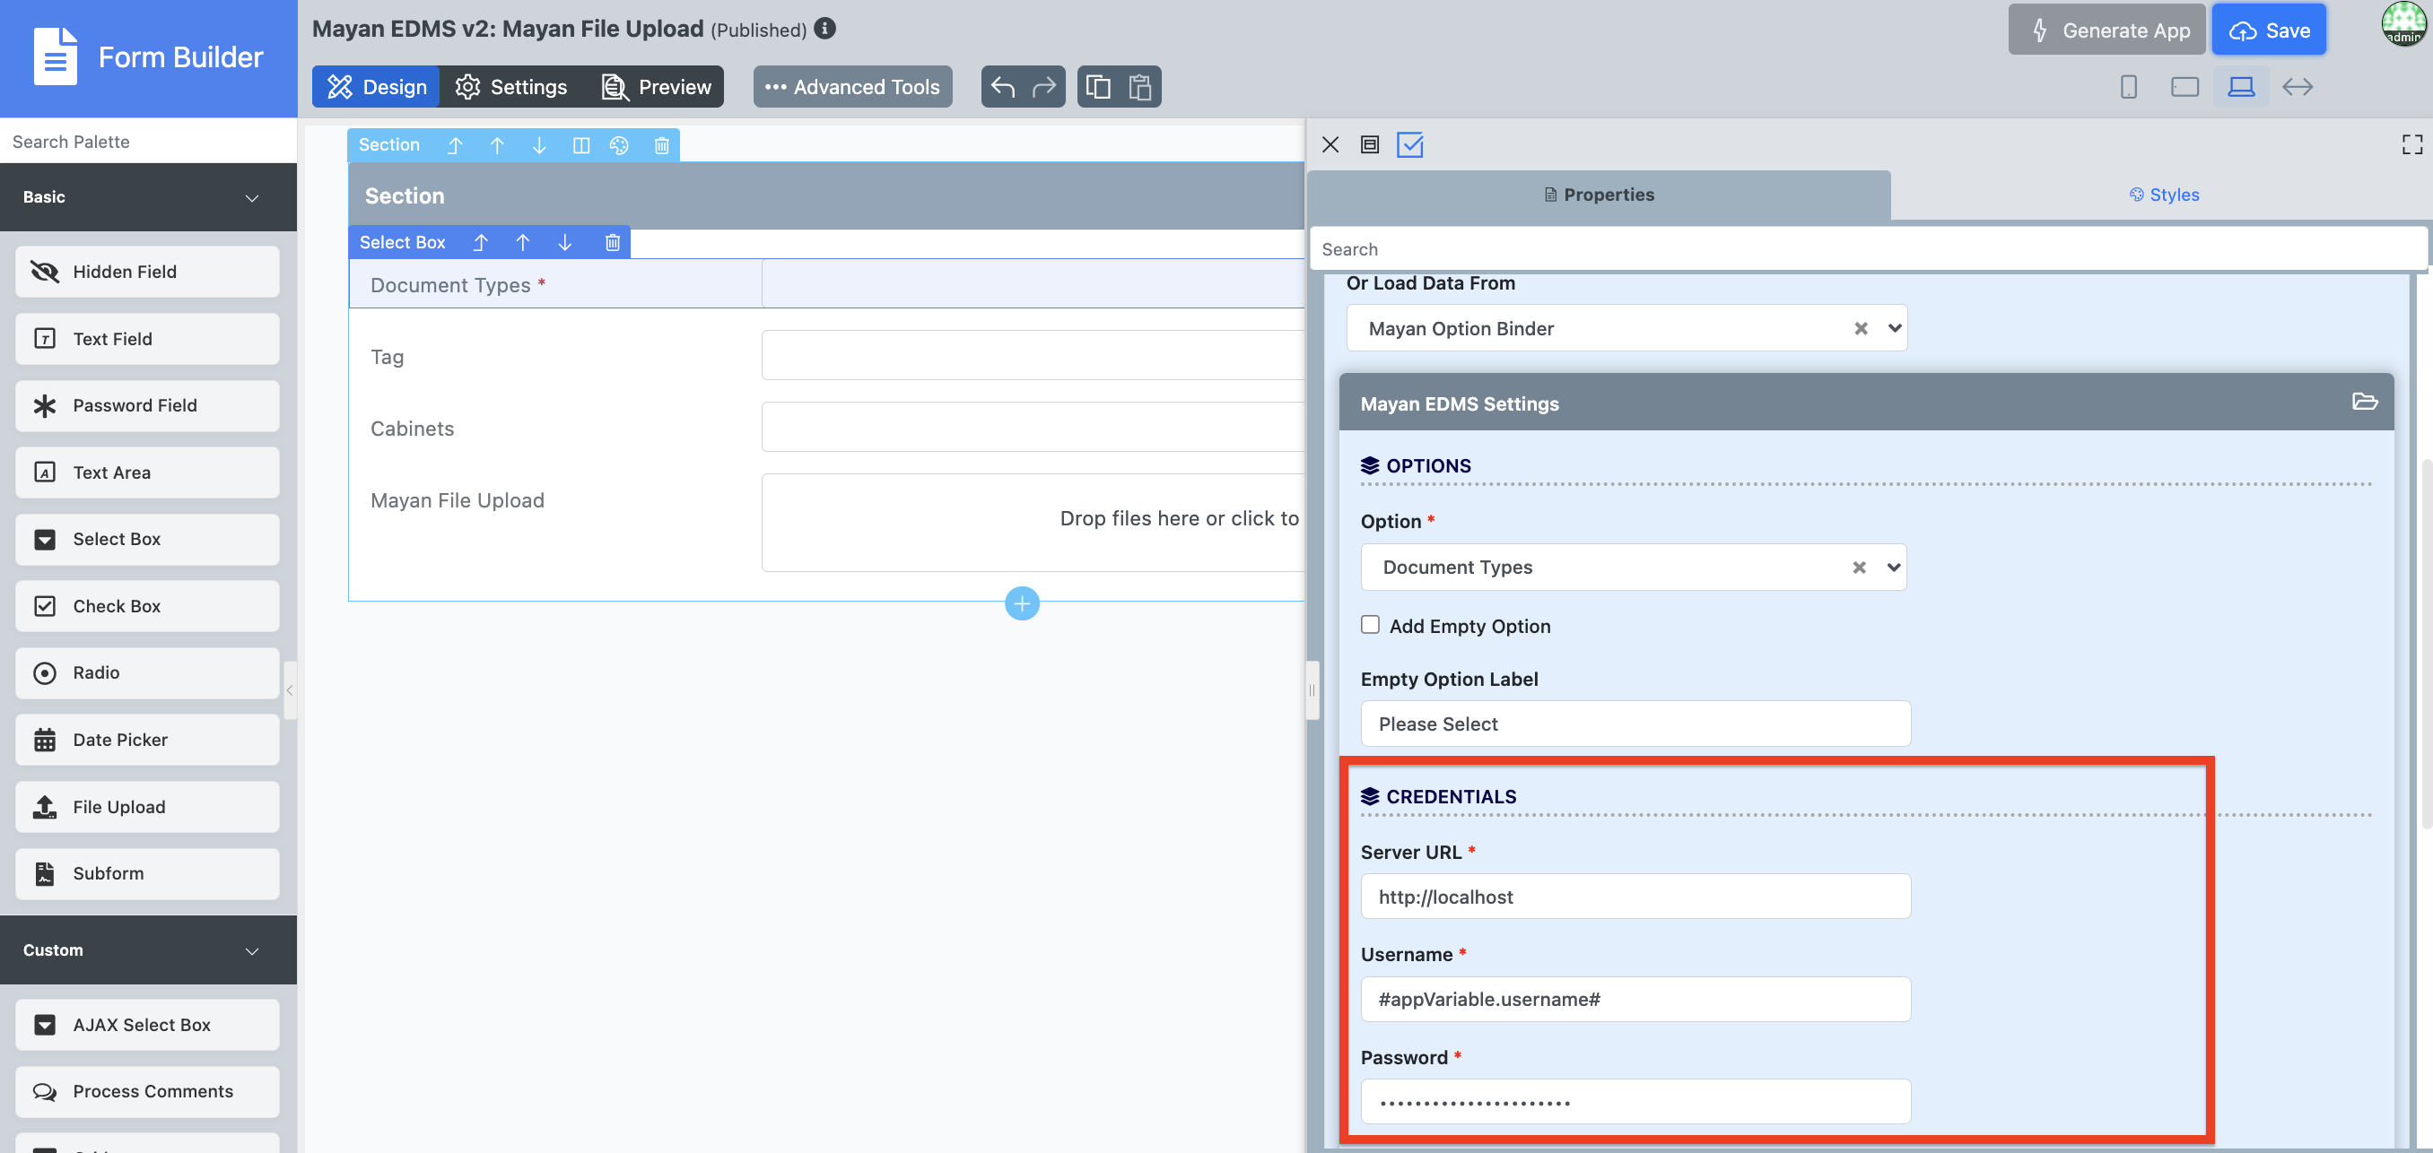Click the folder icon in Mayan EDMS Settings
2433x1153 pixels.
(2364, 402)
